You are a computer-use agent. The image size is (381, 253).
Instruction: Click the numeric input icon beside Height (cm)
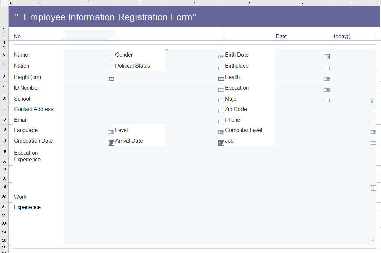[x=111, y=79]
